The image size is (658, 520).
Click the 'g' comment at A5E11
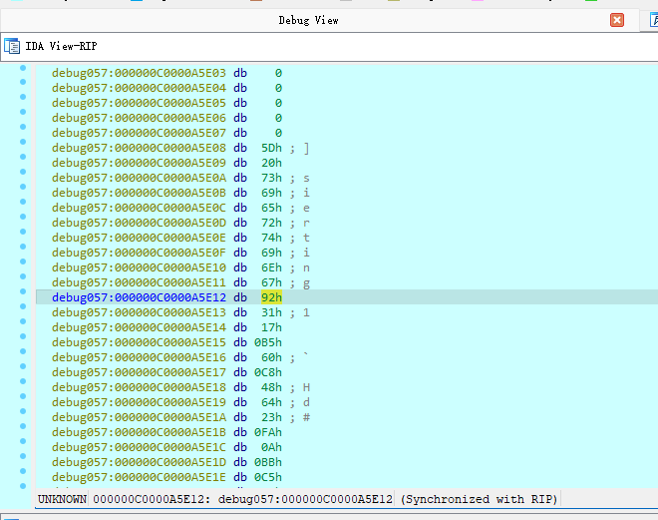(x=306, y=283)
